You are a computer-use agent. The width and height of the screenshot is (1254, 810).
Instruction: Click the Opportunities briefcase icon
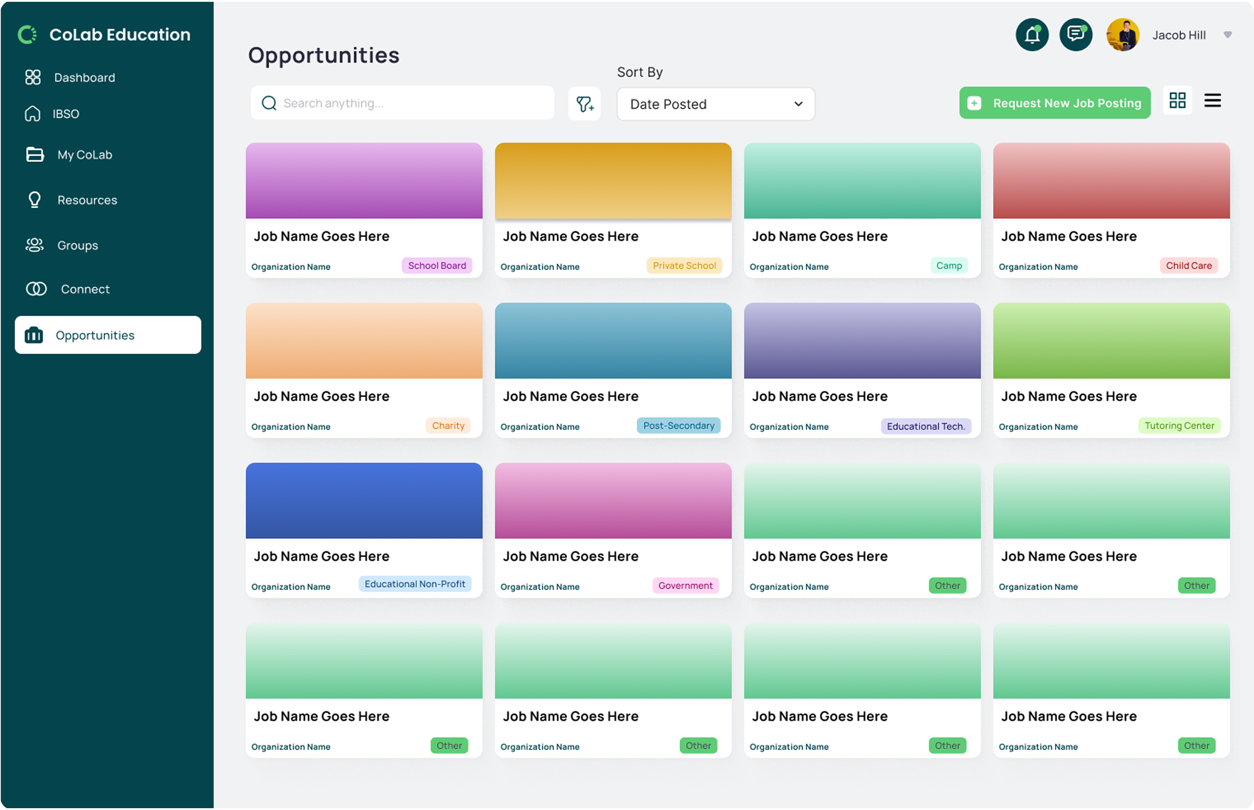click(x=33, y=335)
